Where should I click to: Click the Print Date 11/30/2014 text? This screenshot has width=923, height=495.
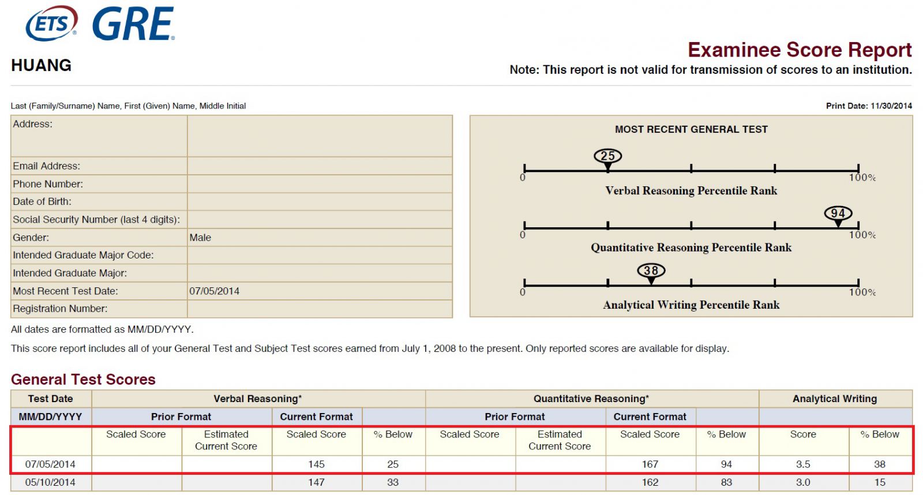tap(869, 106)
